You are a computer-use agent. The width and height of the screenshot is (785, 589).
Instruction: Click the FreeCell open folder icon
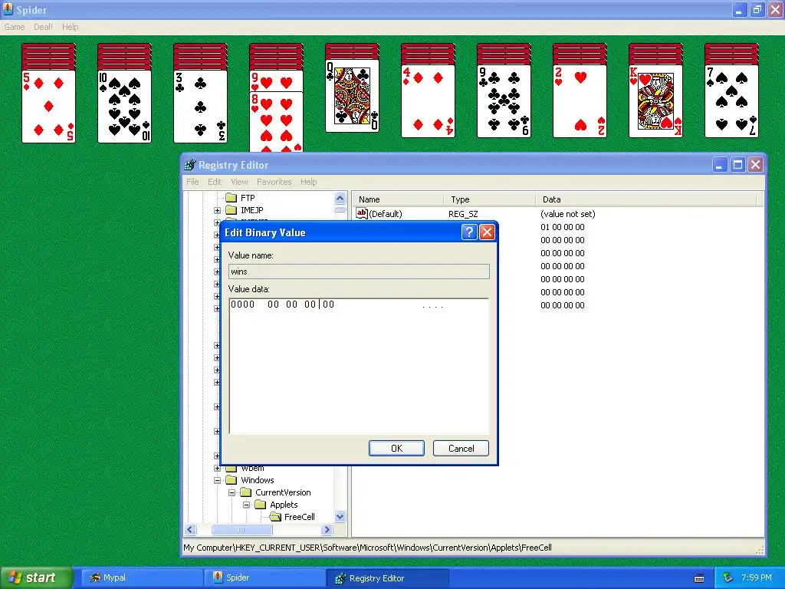pos(275,517)
